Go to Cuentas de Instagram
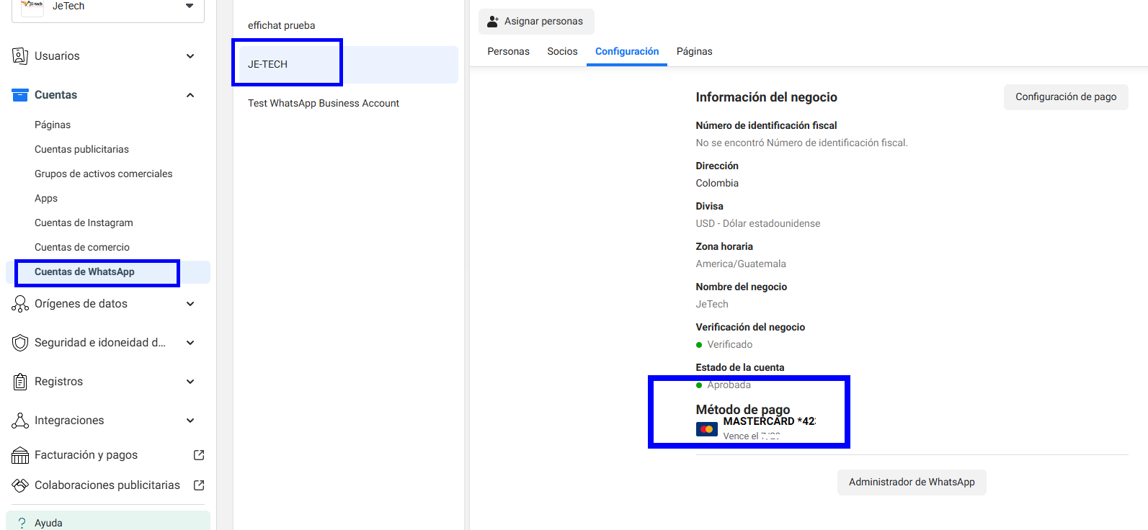The image size is (1148, 530). pos(84,223)
